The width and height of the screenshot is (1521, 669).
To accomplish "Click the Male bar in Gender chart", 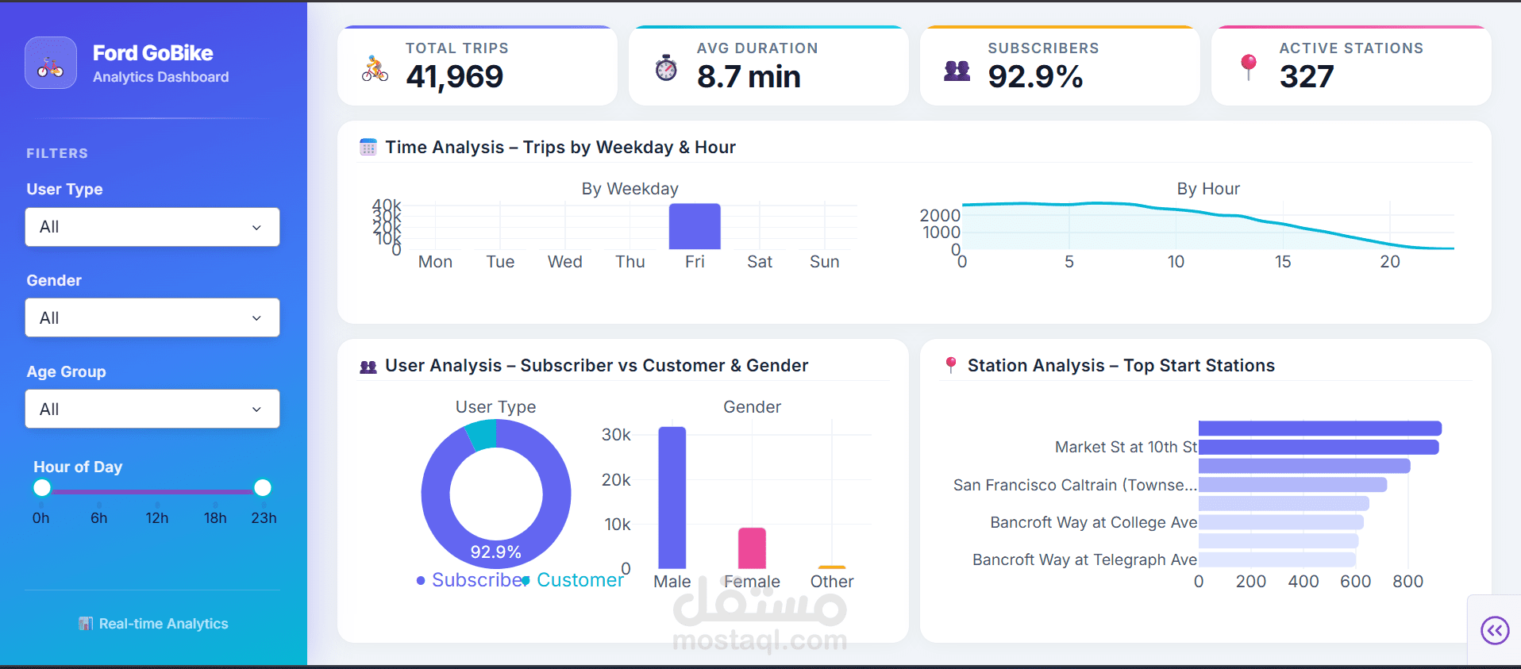I will point(672,498).
